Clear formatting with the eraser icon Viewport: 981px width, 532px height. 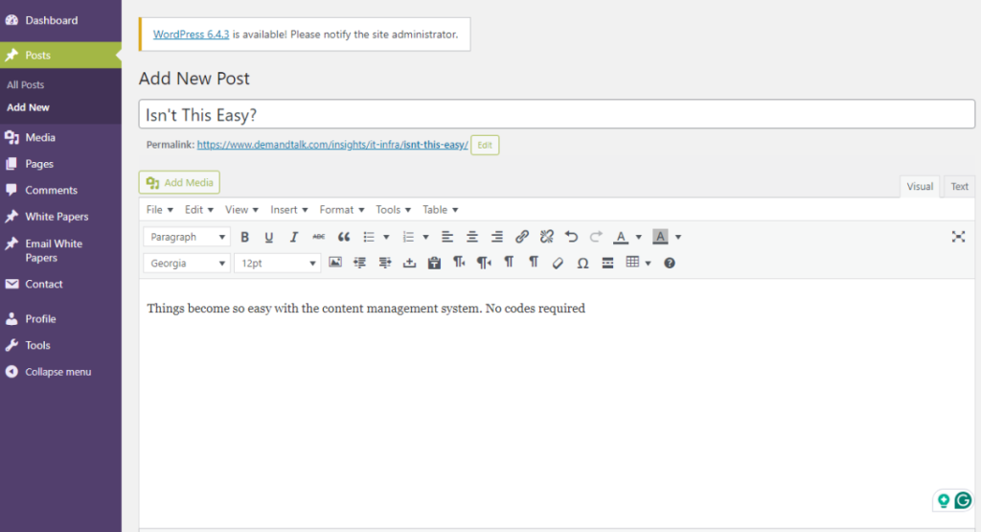[x=559, y=263]
